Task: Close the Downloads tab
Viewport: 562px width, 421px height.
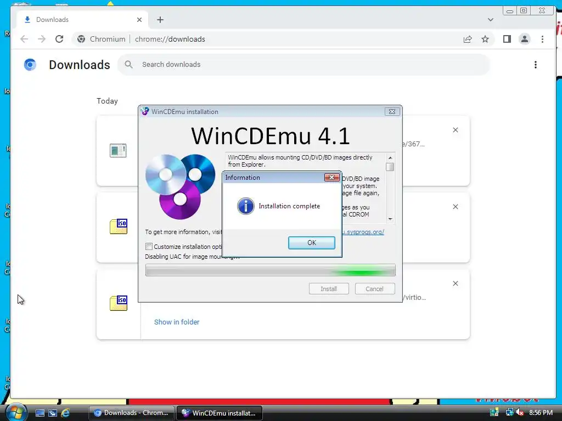Action: point(139,20)
